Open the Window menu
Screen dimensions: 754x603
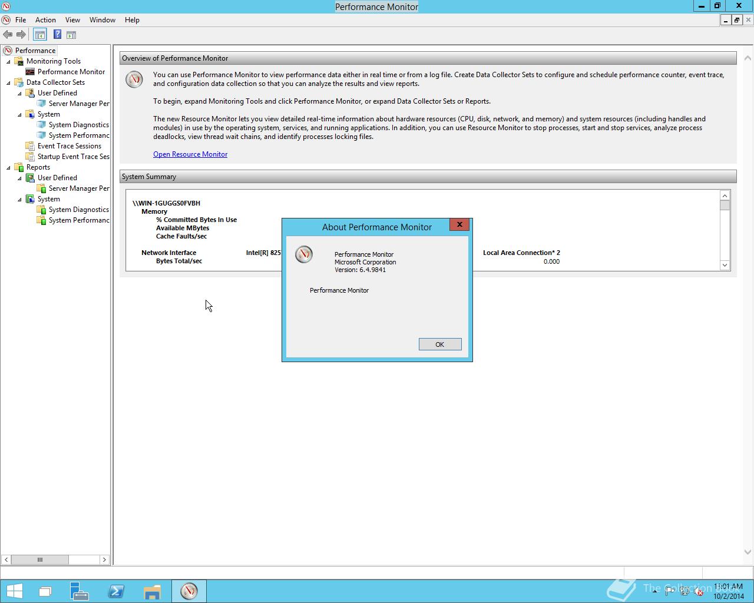tap(102, 20)
